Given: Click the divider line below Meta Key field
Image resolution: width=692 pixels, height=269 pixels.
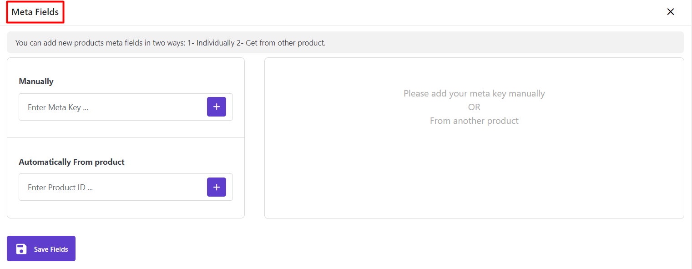Looking at the screenshot, I should click(126, 137).
